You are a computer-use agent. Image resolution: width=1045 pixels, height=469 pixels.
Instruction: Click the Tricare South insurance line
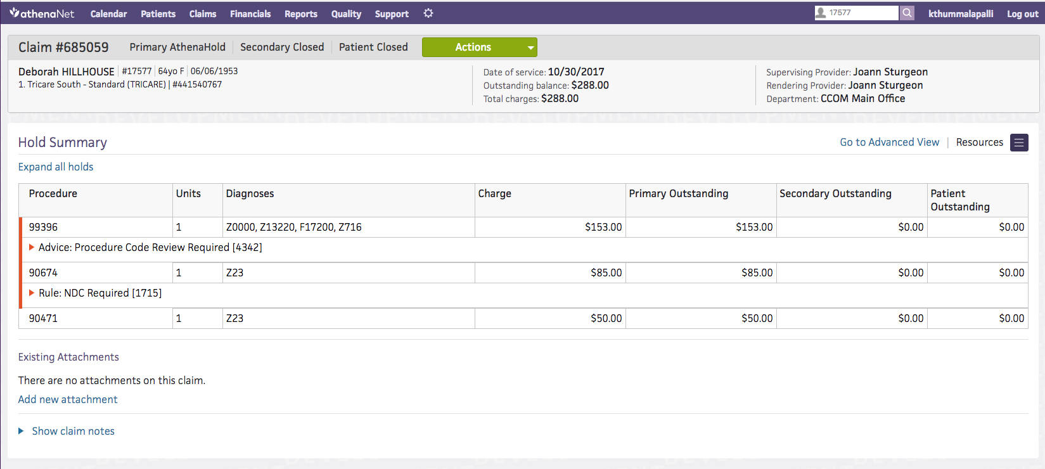pyautogui.click(x=120, y=84)
